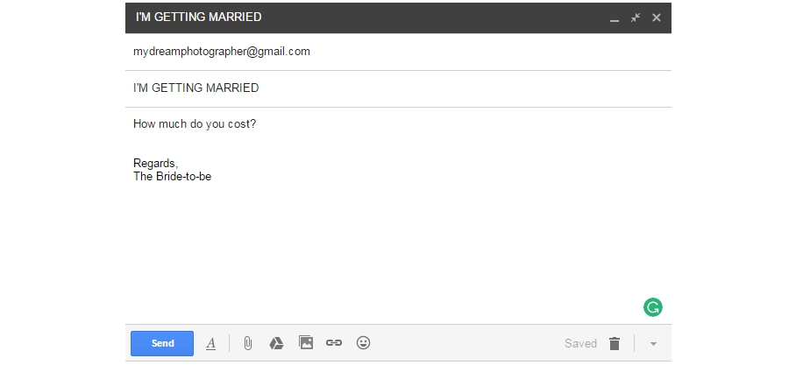The image size is (803, 365).
Task: Place cursor in 'How much do you cost?' line
Action: coord(195,124)
